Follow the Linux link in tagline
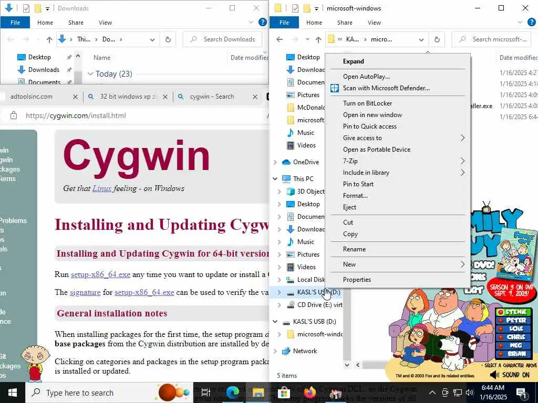 (x=102, y=188)
